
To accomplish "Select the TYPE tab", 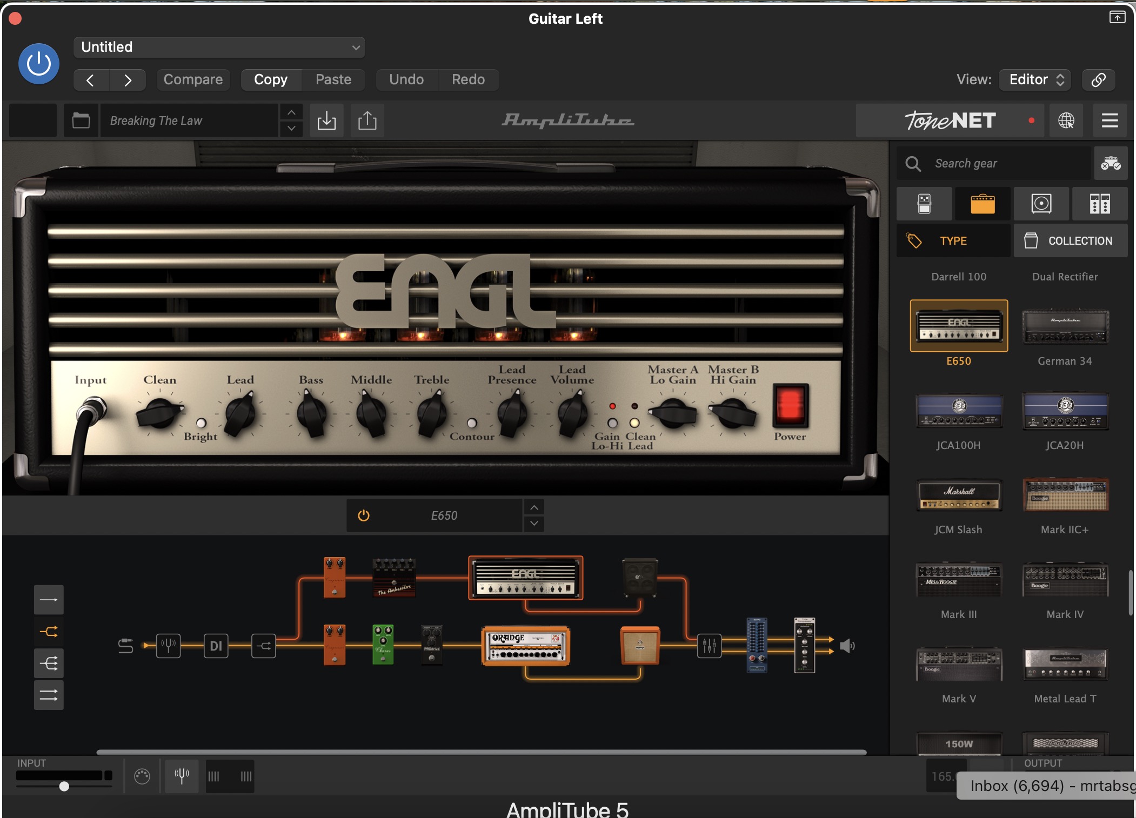I will pyautogui.click(x=953, y=241).
